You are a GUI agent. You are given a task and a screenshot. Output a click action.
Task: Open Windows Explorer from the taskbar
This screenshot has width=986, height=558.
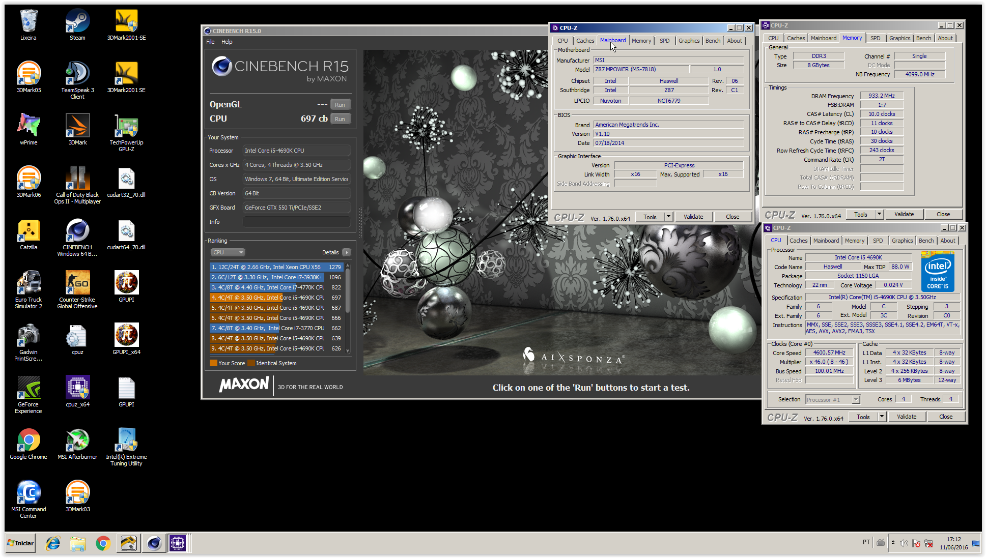coord(78,543)
